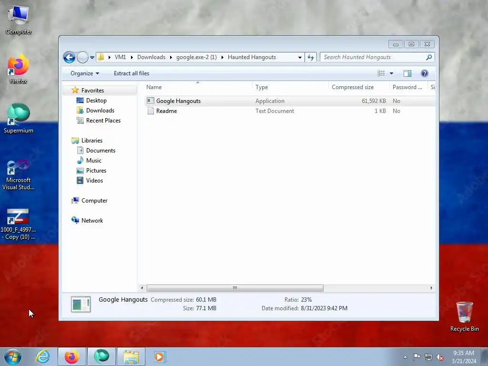Open the Organize menu

point(85,73)
